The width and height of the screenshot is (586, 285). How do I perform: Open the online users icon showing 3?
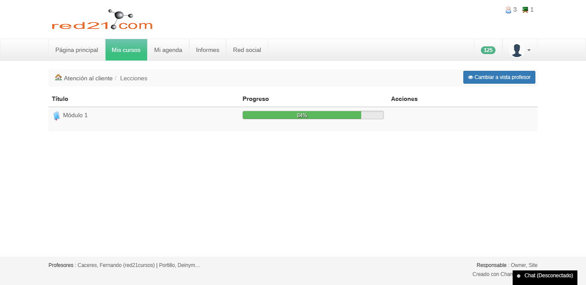(508, 10)
